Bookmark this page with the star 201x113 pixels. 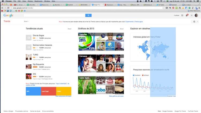click(163, 8)
